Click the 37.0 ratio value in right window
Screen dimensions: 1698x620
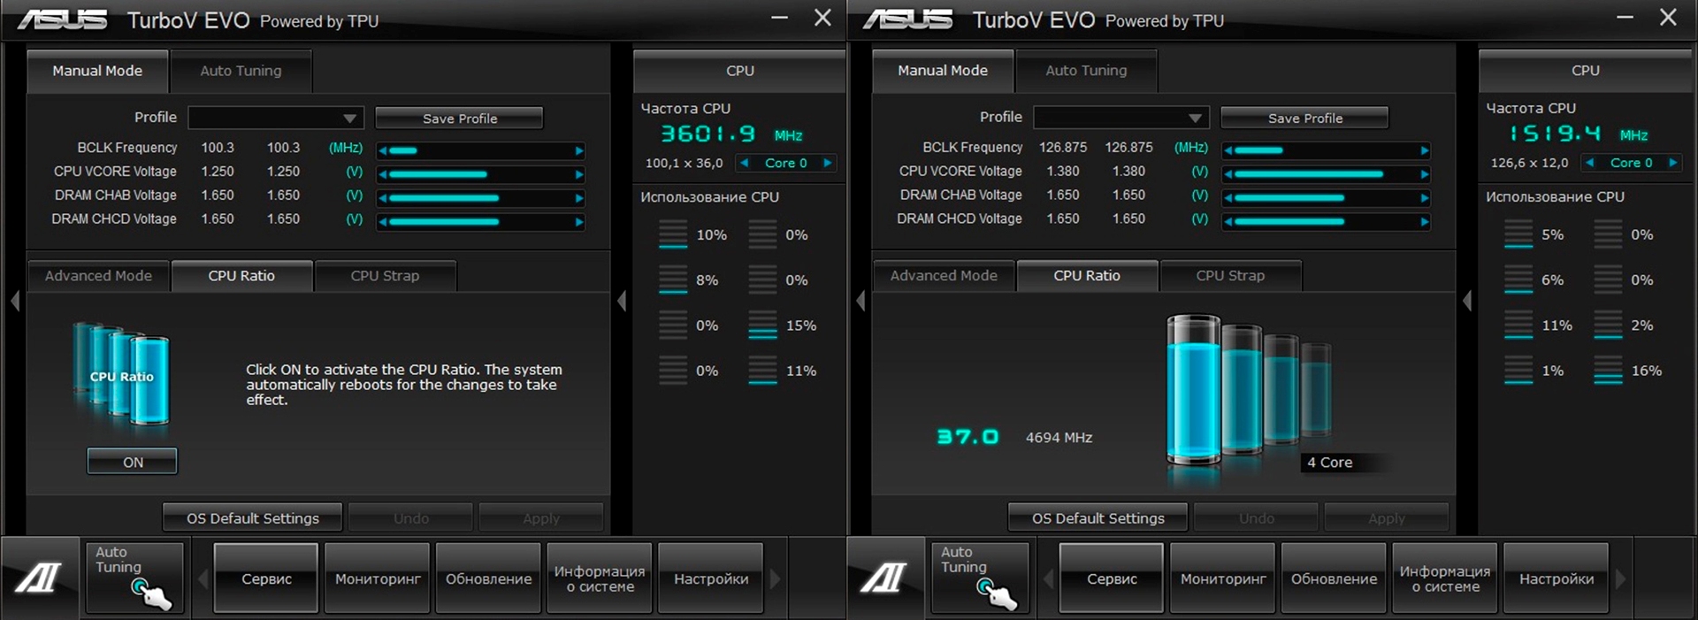(x=968, y=437)
